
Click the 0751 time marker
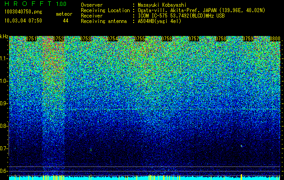(31, 39)
